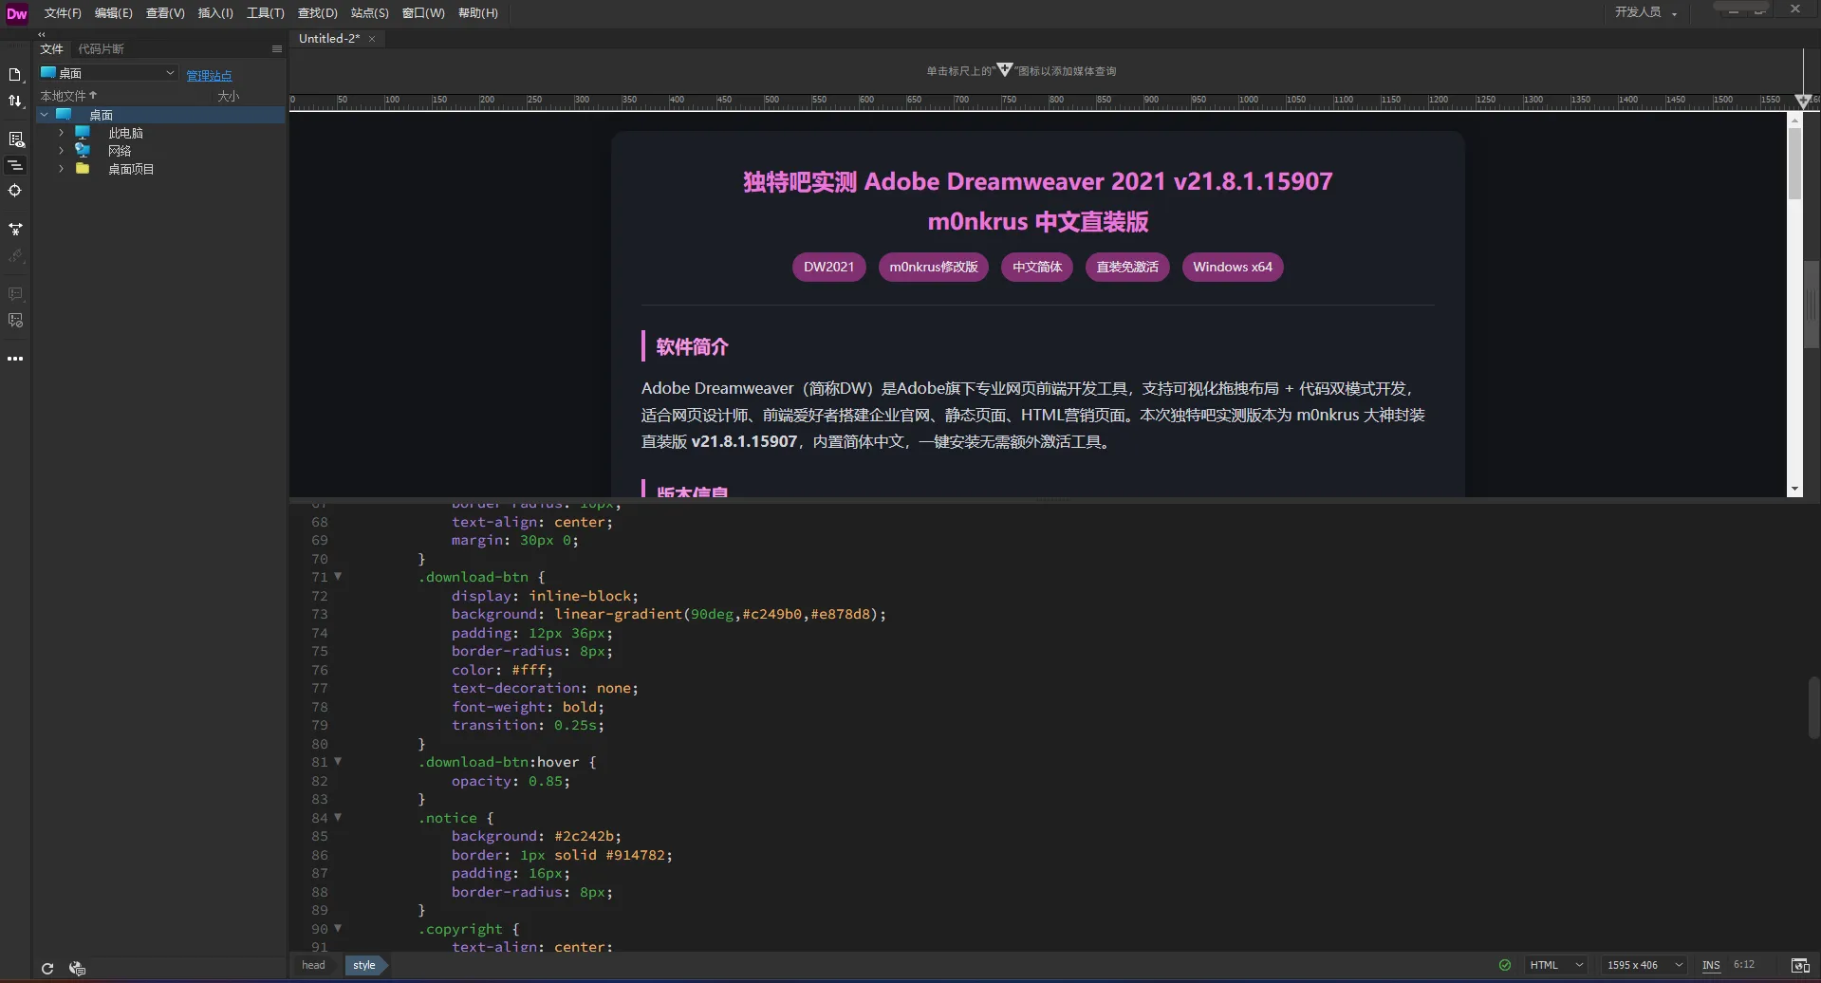Image resolution: width=1821 pixels, height=983 pixels.
Task: Open the 帮助(H) menu
Action: [477, 13]
